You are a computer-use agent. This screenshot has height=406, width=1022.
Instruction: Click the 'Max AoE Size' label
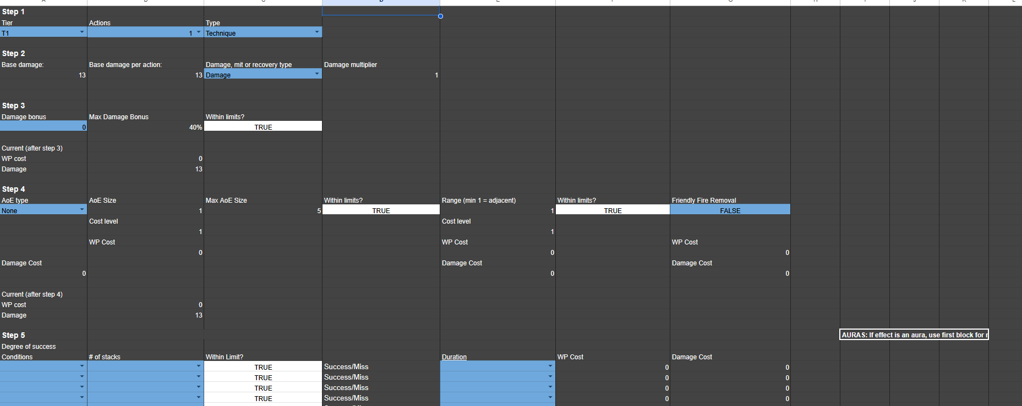click(226, 200)
